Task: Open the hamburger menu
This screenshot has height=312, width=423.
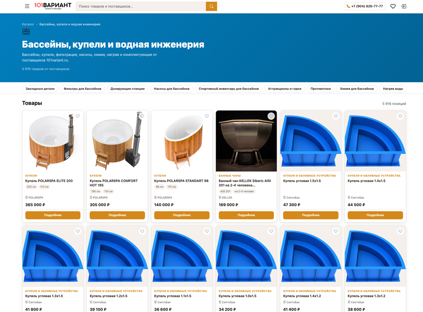Action: pyautogui.click(x=27, y=6)
